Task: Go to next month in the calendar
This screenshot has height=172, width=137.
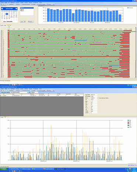Action: (16, 9)
